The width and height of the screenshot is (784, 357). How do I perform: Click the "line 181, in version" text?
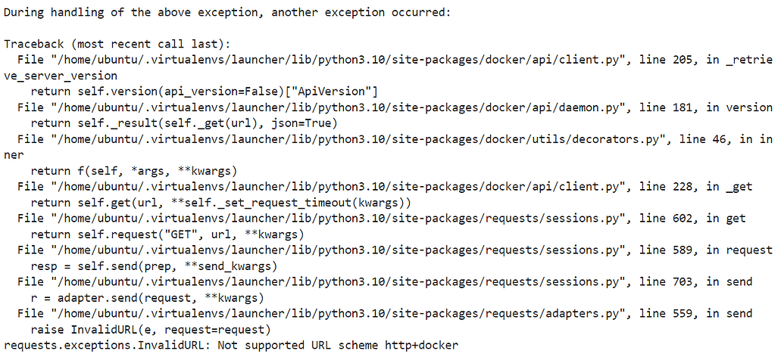click(x=706, y=107)
